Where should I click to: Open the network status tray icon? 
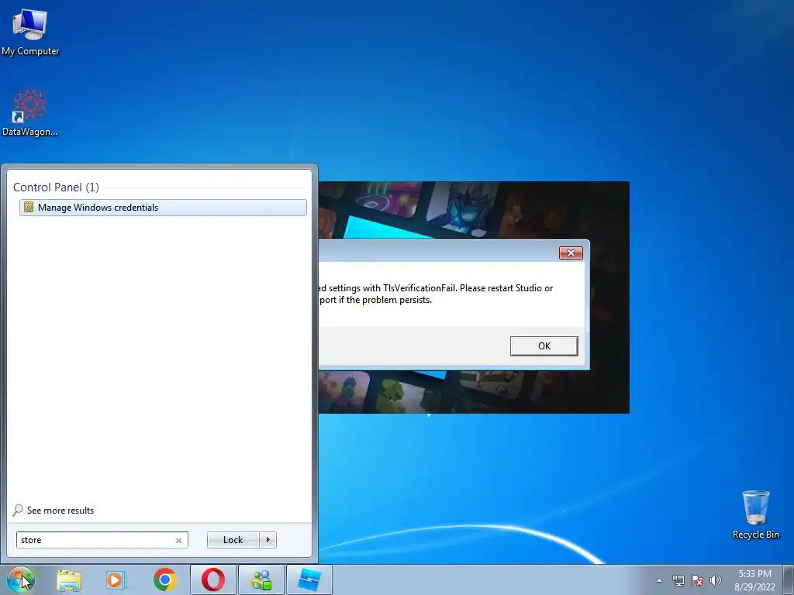pyautogui.click(x=678, y=580)
